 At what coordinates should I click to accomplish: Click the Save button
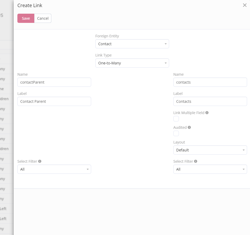tap(26, 18)
